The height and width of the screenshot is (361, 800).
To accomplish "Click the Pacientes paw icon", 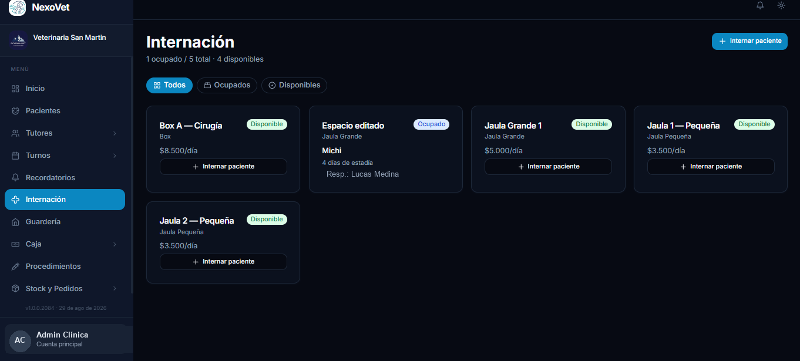I will (x=16, y=111).
